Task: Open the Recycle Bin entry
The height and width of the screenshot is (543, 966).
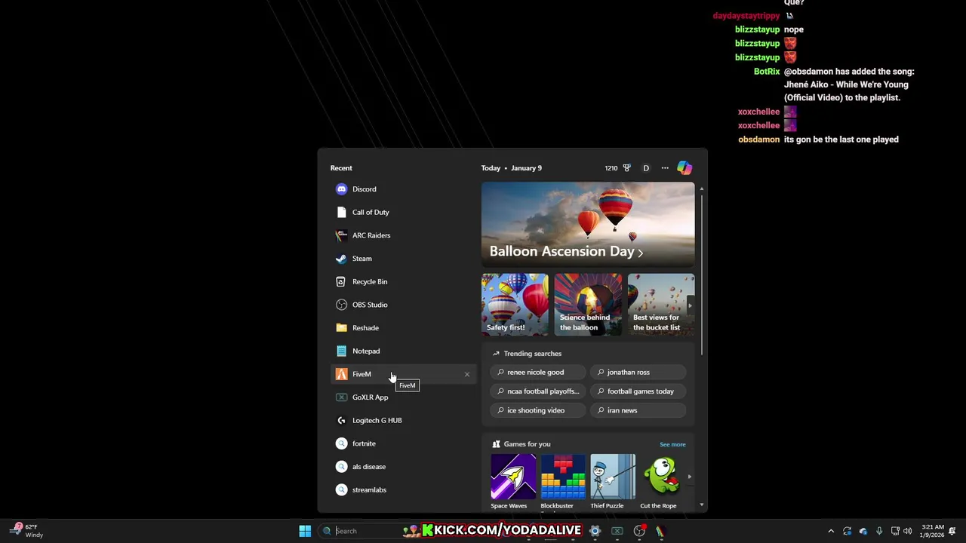Action: click(404, 281)
